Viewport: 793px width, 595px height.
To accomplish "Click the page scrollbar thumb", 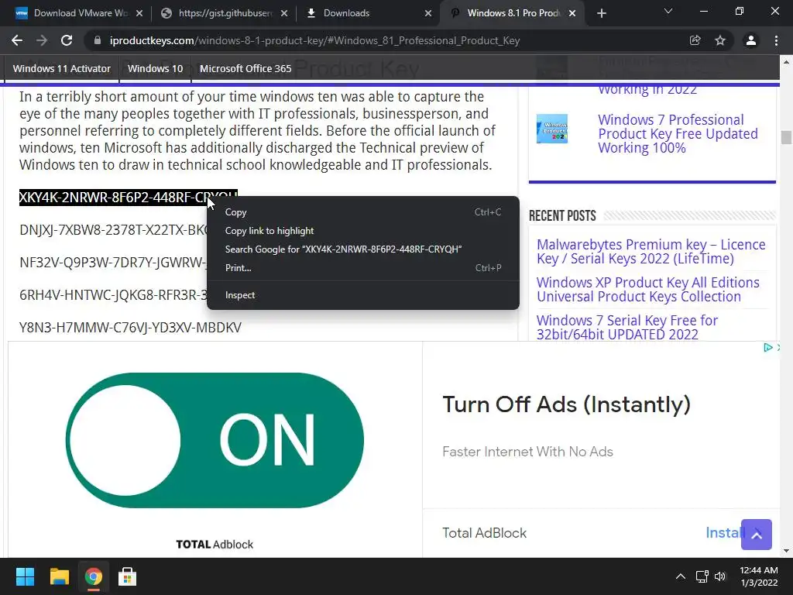I will click(x=786, y=137).
